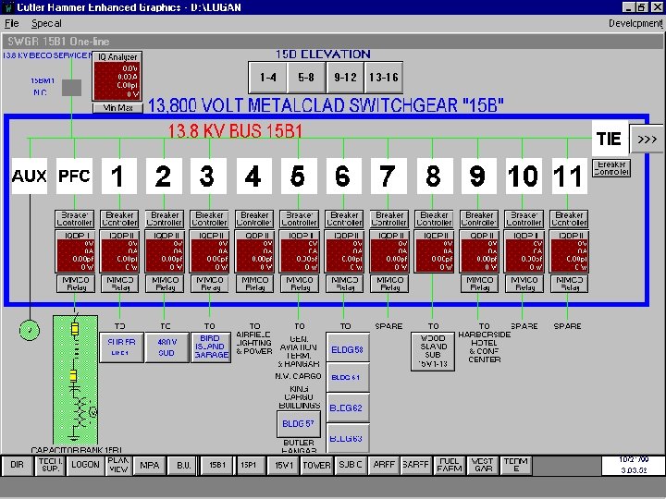This screenshot has width=666, height=499.
Task: Switch to the ARFF screen
Action: click(x=384, y=466)
